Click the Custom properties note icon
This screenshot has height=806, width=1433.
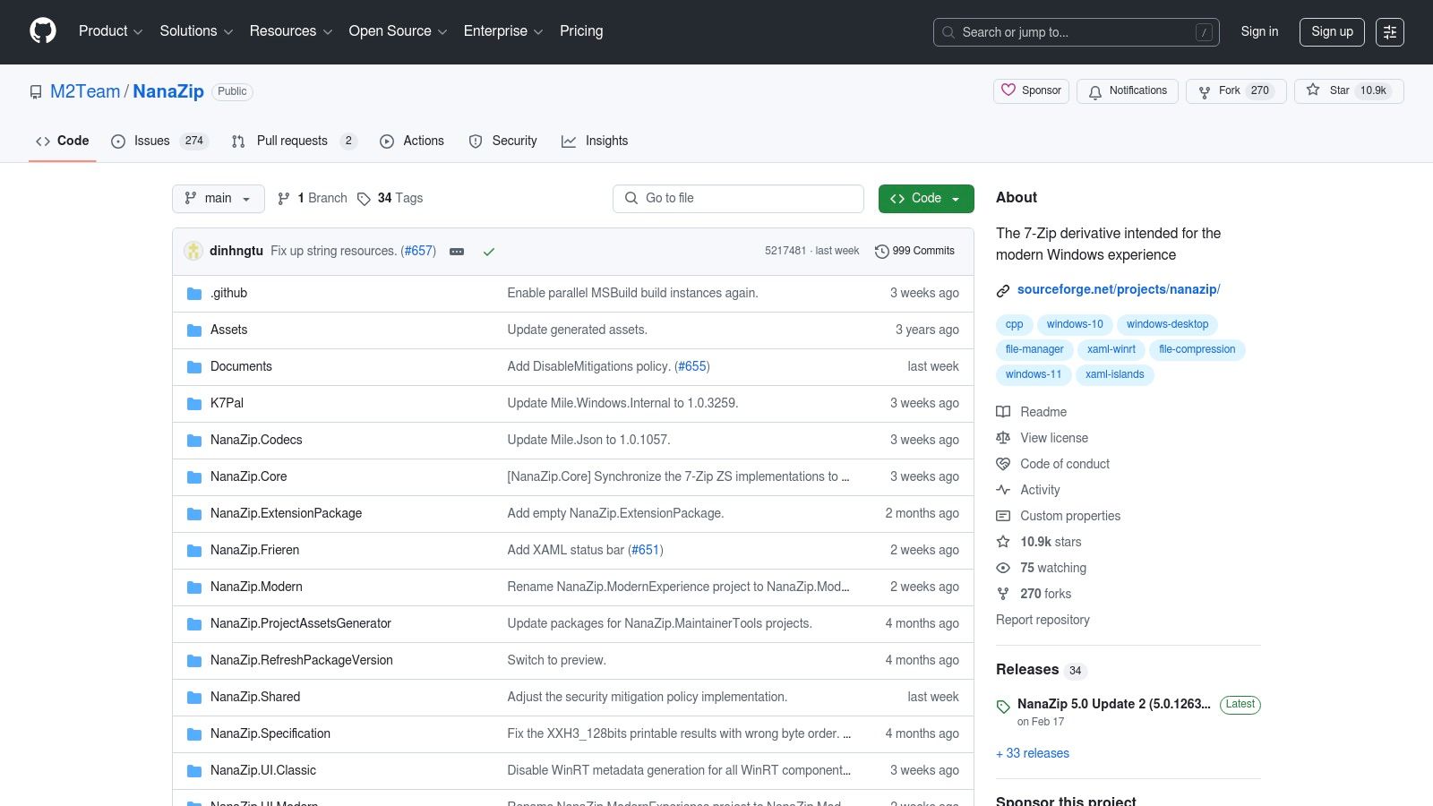[1003, 516]
